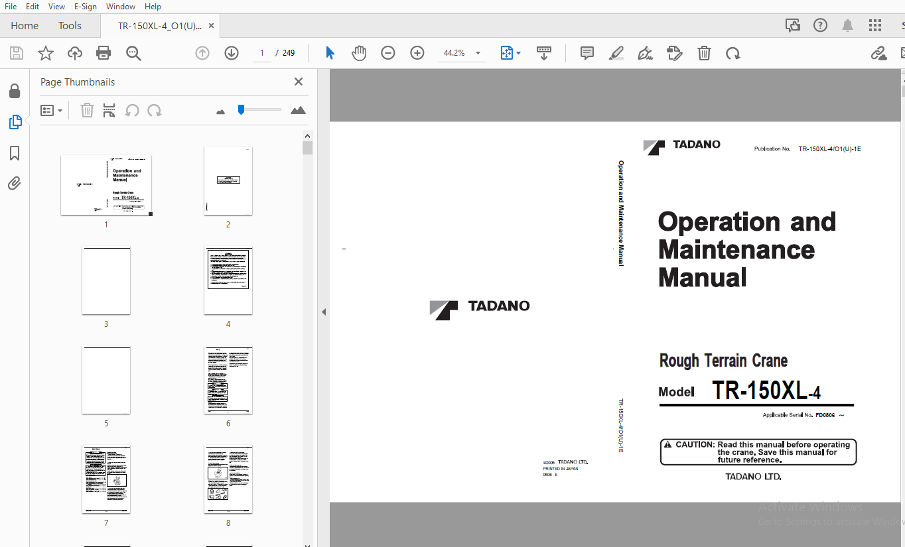Open the Help menu
Viewport: 905px width, 547px height.
(x=153, y=6)
